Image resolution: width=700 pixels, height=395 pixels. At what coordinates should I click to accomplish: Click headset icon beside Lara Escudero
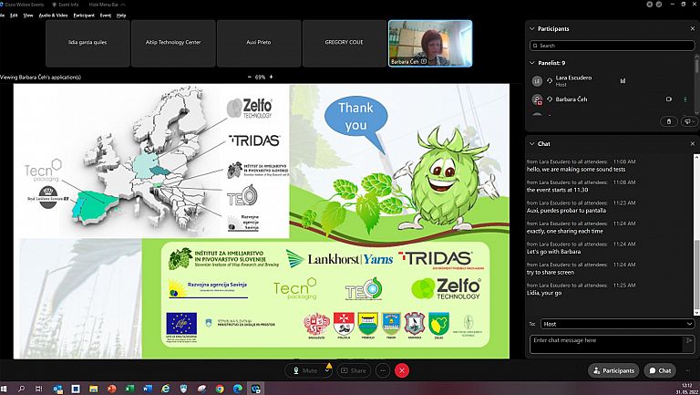(550, 81)
